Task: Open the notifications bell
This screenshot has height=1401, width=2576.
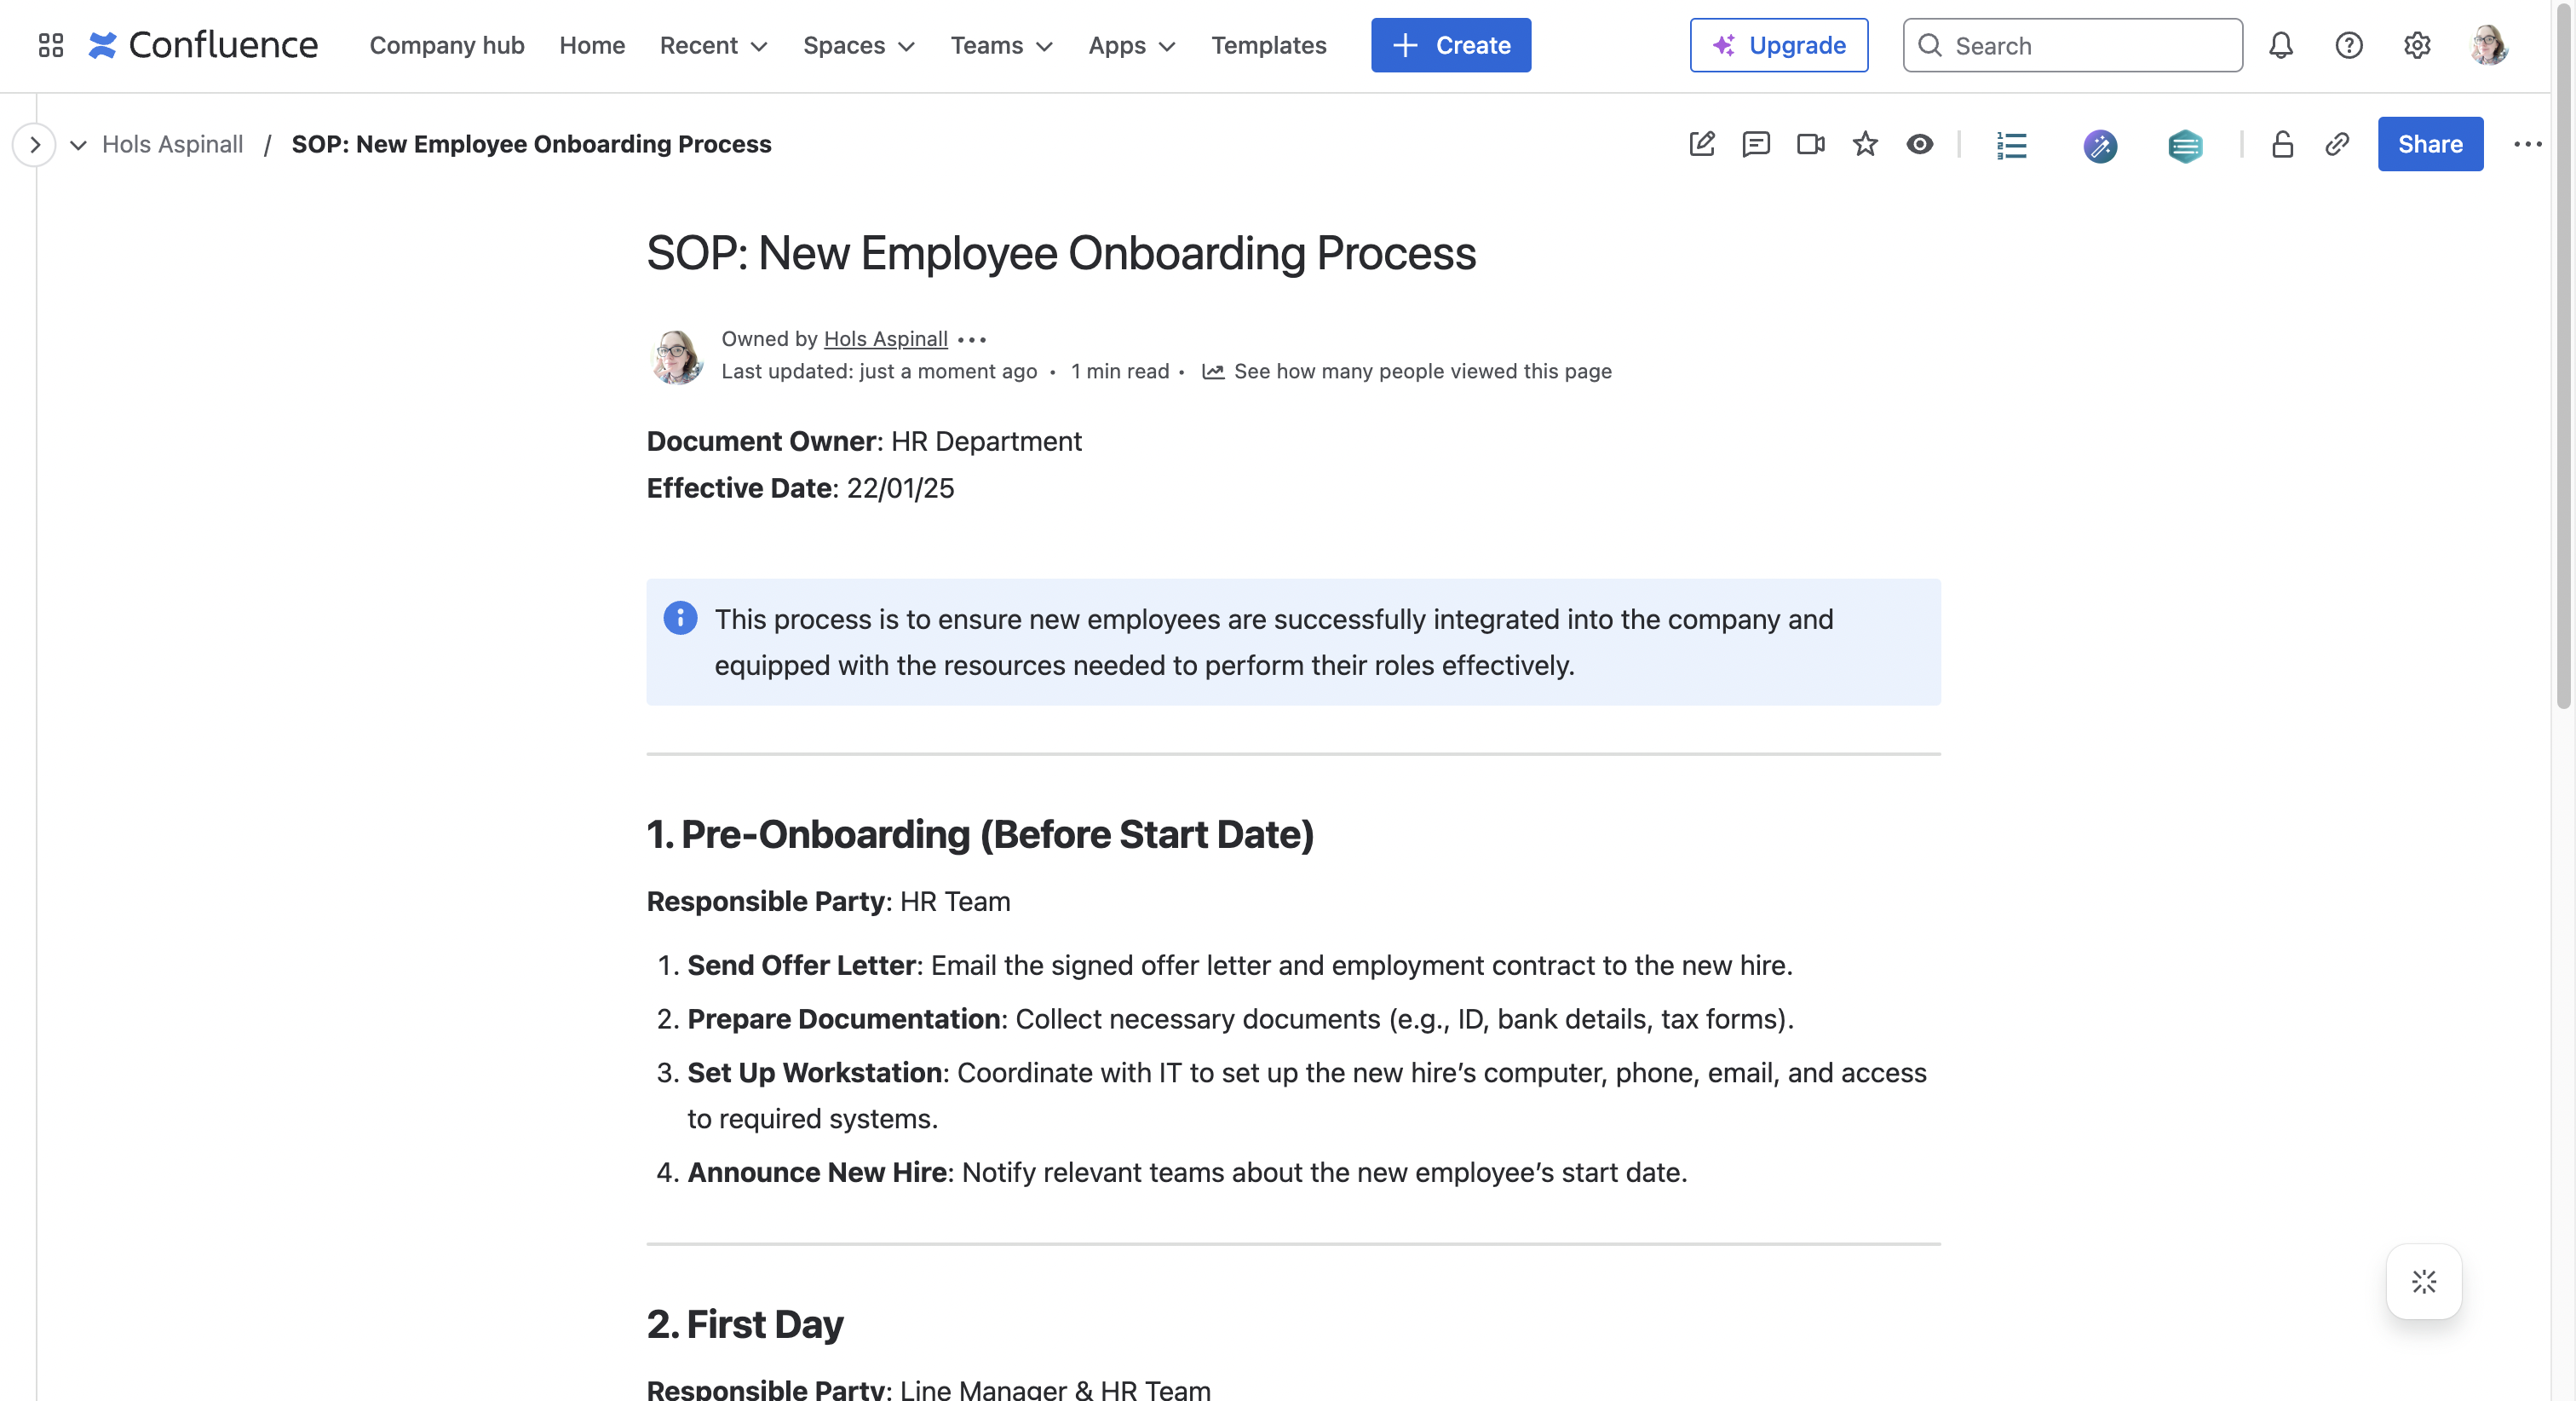Action: pyautogui.click(x=2281, y=45)
